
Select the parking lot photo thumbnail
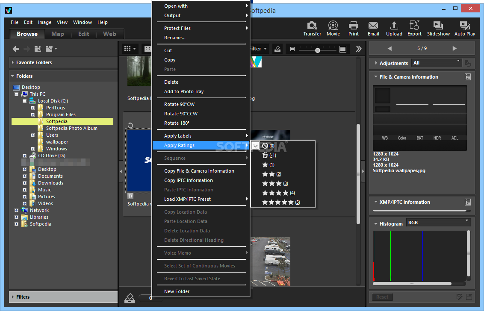coord(270,261)
